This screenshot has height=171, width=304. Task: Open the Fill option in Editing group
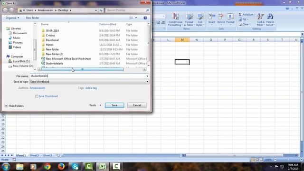[244, 19]
